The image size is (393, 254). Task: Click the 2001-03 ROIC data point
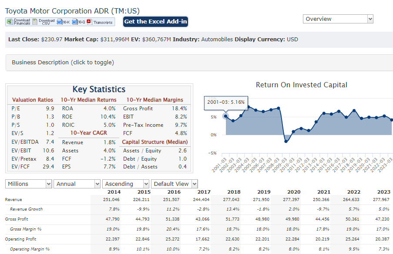click(225, 116)
